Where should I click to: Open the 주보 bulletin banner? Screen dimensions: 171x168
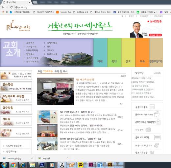tap(16, 75)
